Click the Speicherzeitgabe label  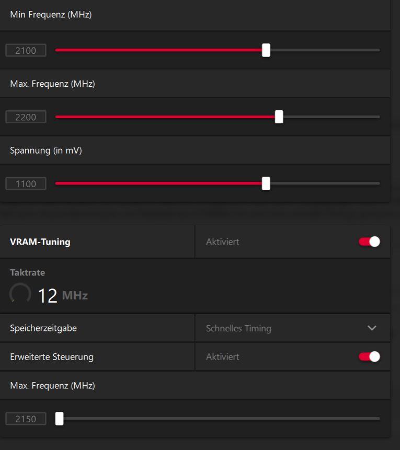point(43,328)
